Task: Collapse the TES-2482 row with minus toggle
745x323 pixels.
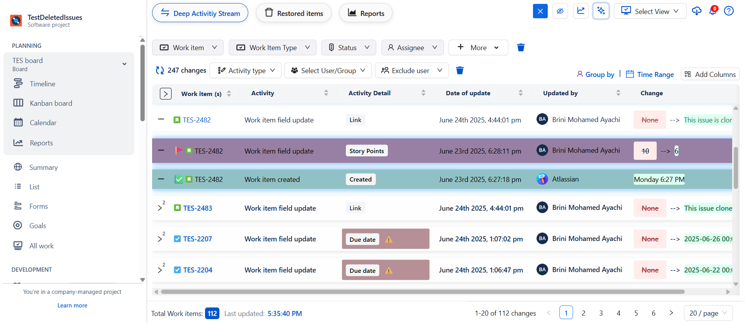Action: (161, 119)
